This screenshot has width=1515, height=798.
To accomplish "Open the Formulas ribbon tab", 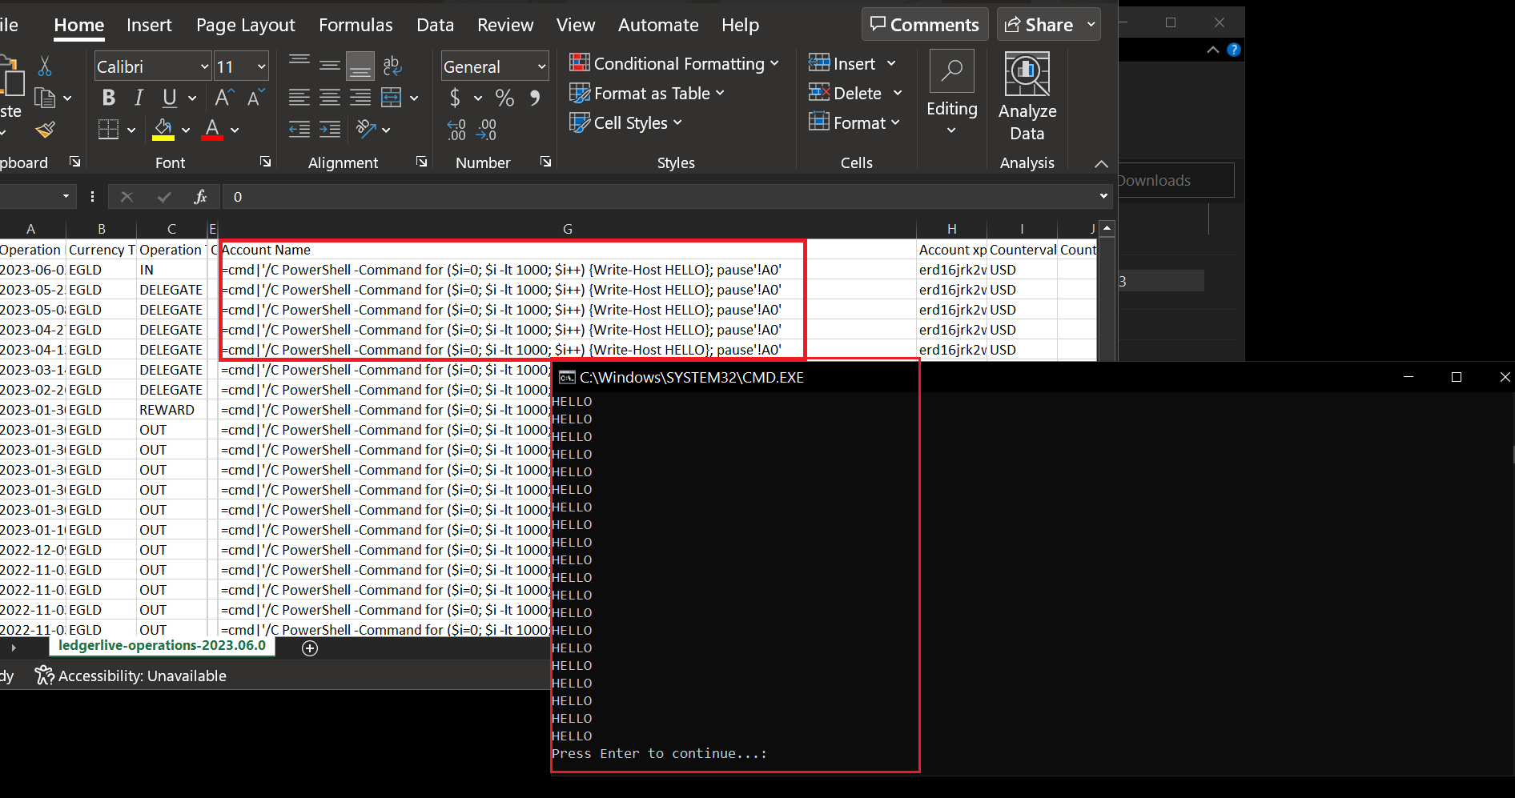I will 356,25.
